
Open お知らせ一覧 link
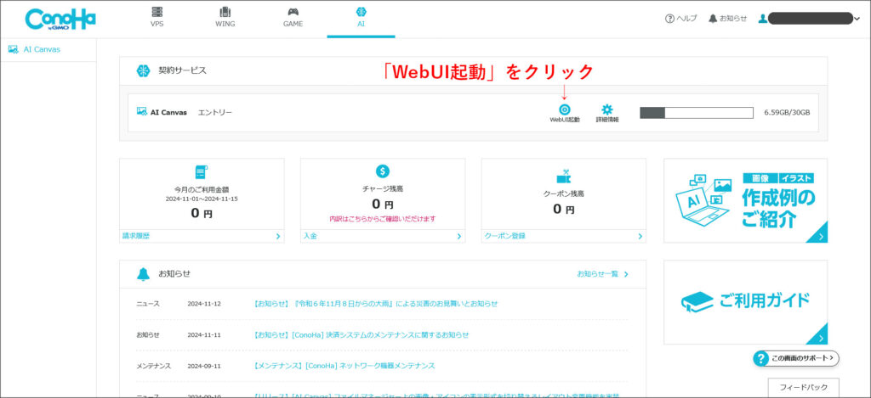tap(598, 274)
